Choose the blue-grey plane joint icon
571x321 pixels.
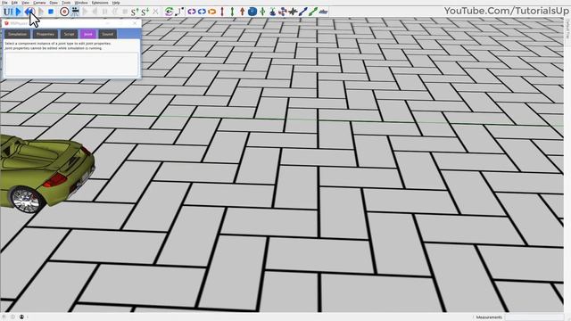(x=323, y=12)
